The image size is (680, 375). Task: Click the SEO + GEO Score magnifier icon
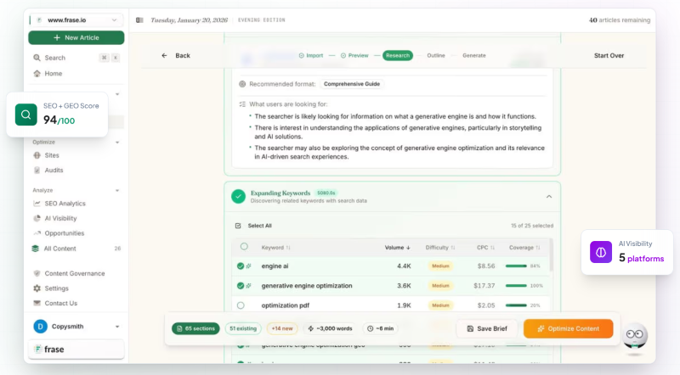coord(26,115)
